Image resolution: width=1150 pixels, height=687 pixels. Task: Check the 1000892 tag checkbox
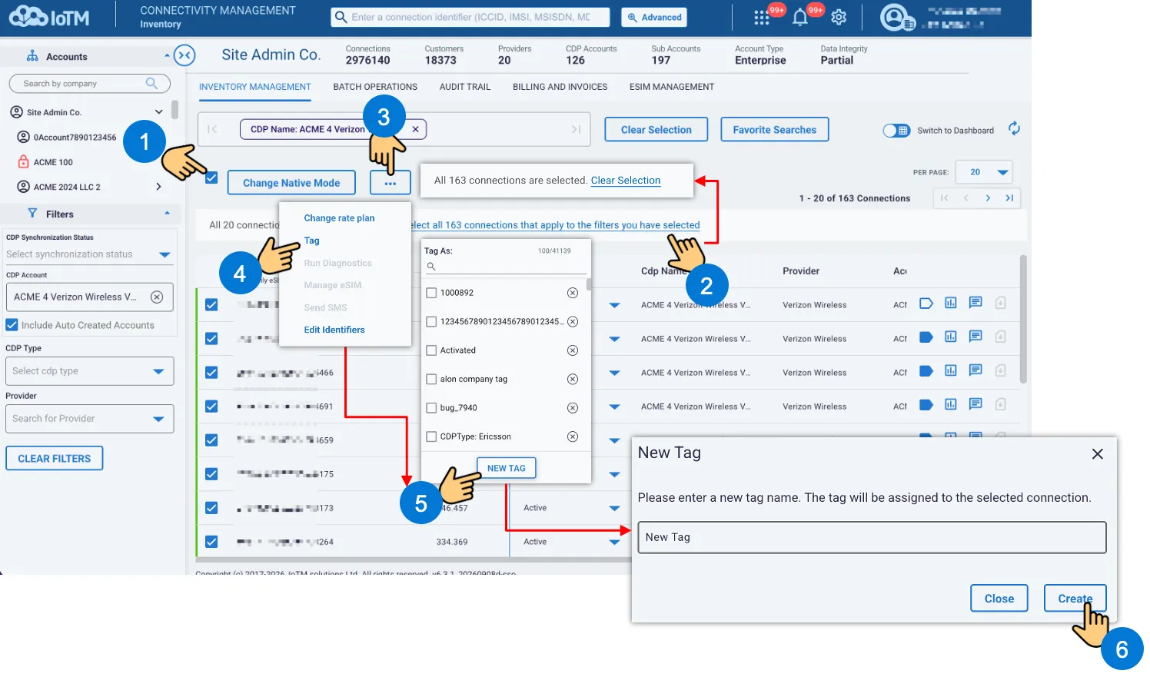click(x=432, y=293)
